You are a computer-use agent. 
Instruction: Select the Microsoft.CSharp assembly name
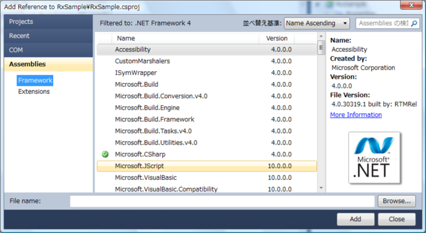(x=140, y=154)
